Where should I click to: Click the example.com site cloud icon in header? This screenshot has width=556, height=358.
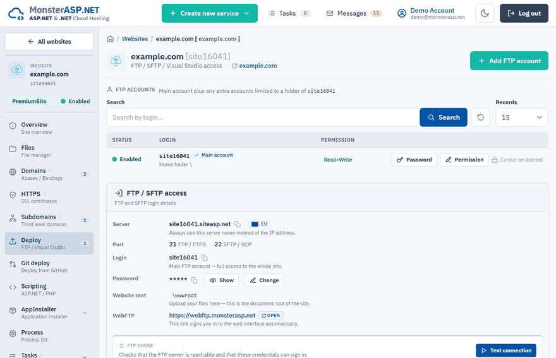[x=116, y=61]
